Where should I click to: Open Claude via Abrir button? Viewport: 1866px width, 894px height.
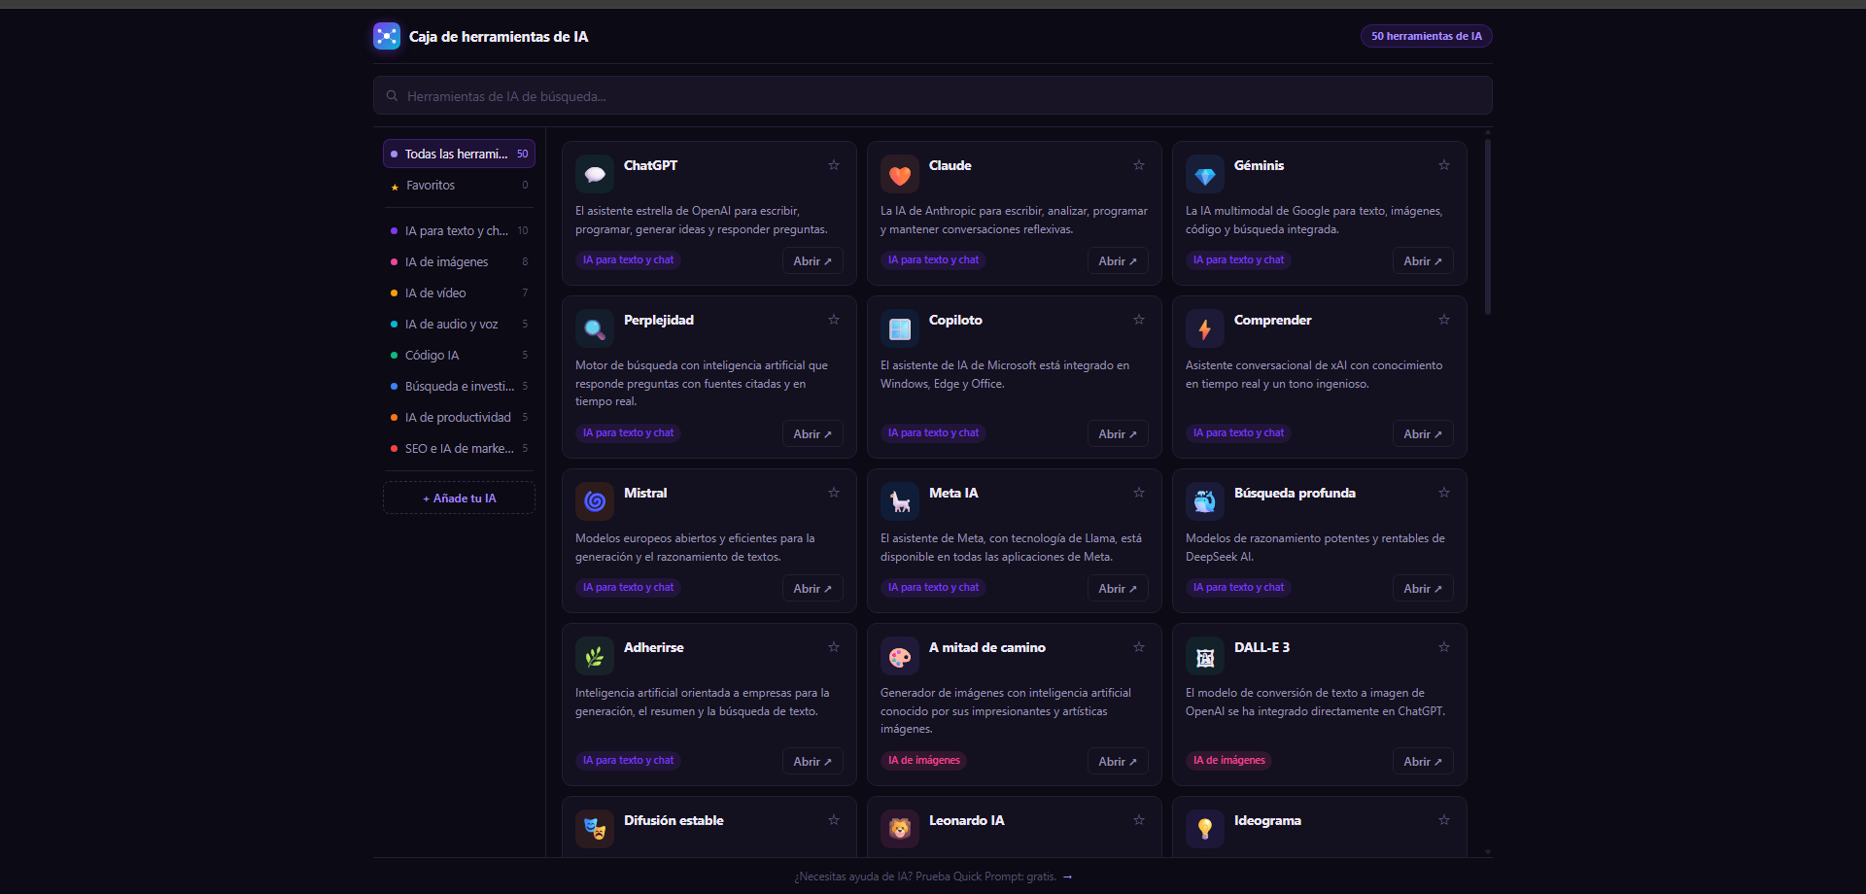(x=1118, y=260)
